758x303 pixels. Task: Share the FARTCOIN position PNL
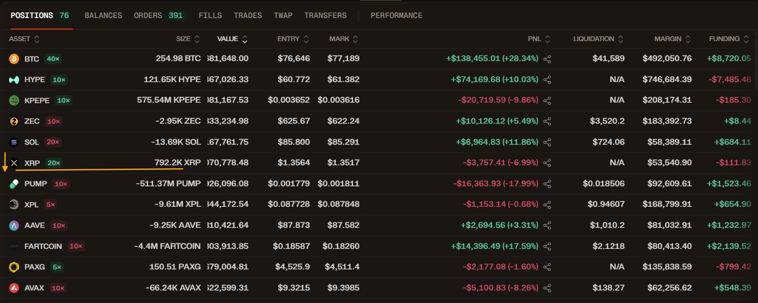point(548,246)
